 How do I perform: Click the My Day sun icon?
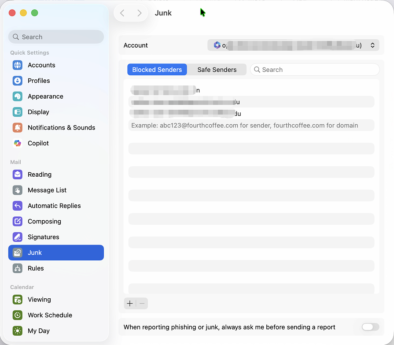point(18,331)
